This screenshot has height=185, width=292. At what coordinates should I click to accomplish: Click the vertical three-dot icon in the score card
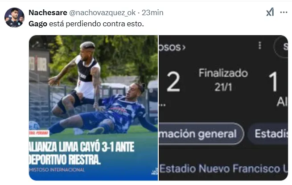tap(260, 45)
